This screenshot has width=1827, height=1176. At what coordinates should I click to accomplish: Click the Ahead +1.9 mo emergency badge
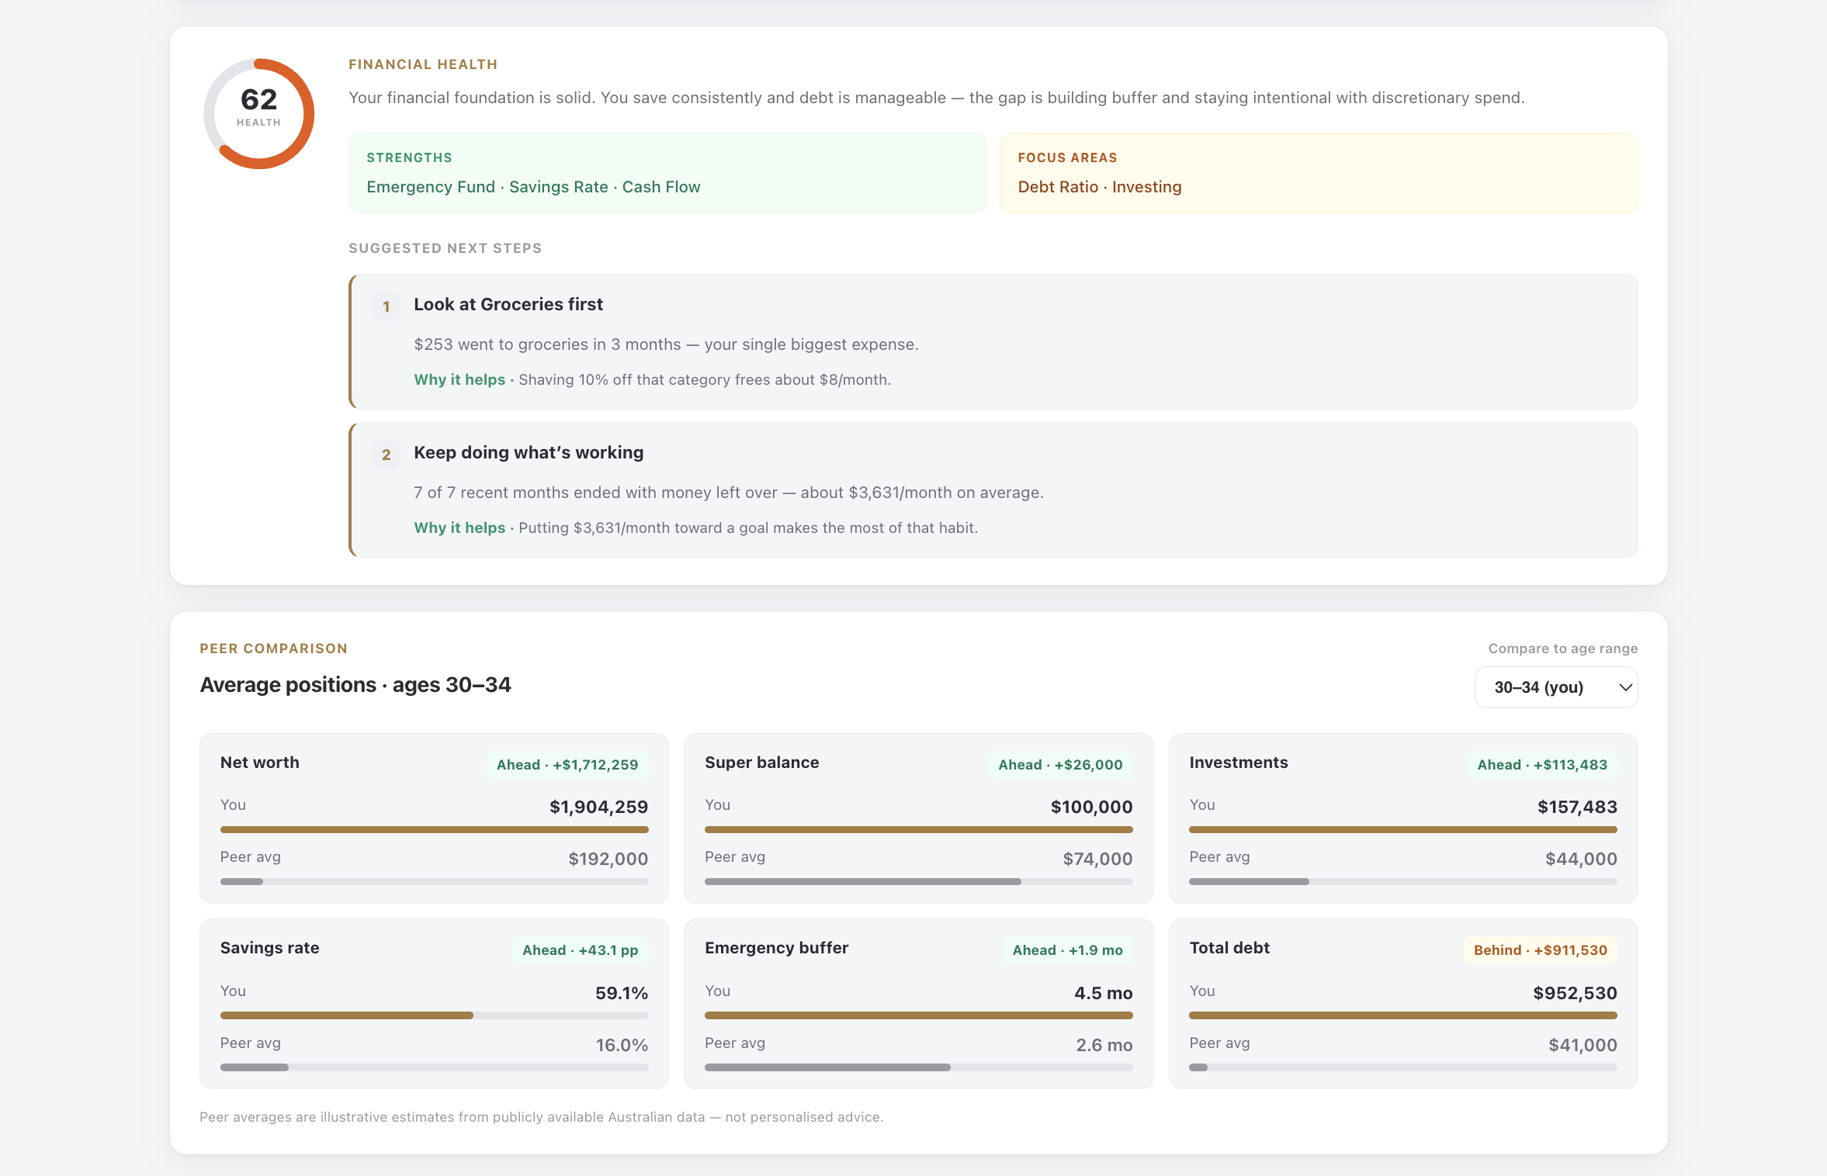pos(1067,950)
